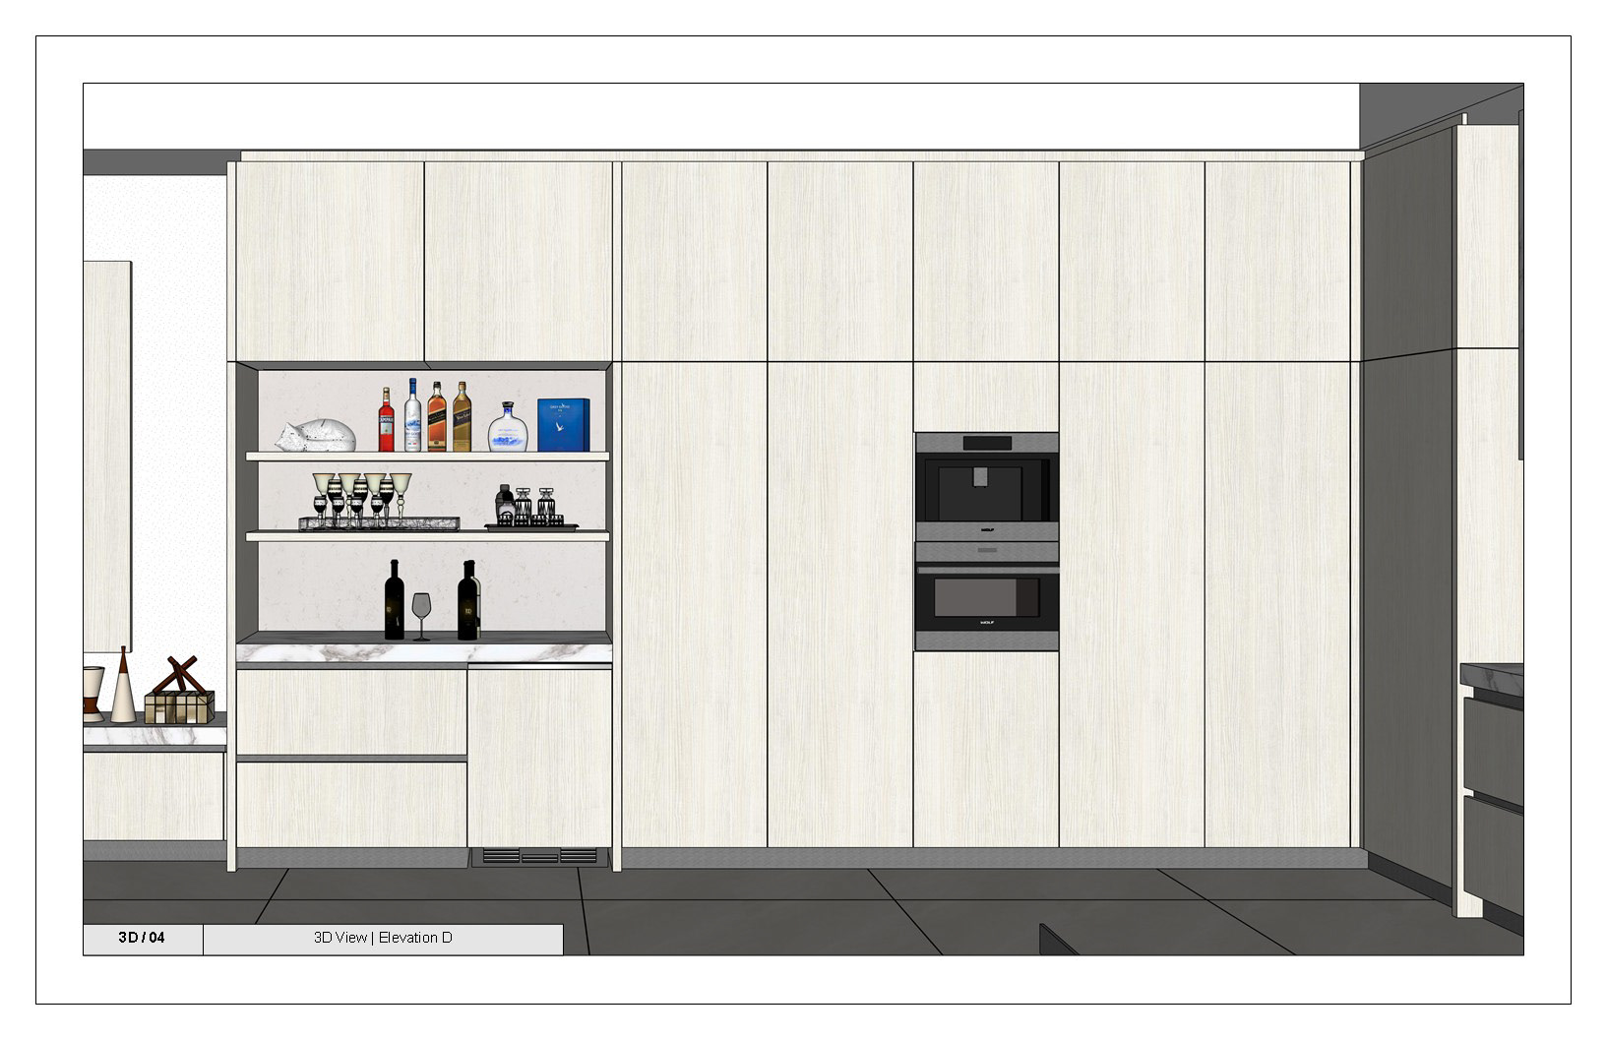The image size is (1606, 1039).
Task: Click the cabinet panel directly above coffee machine
Action: (x=986, y=397)
